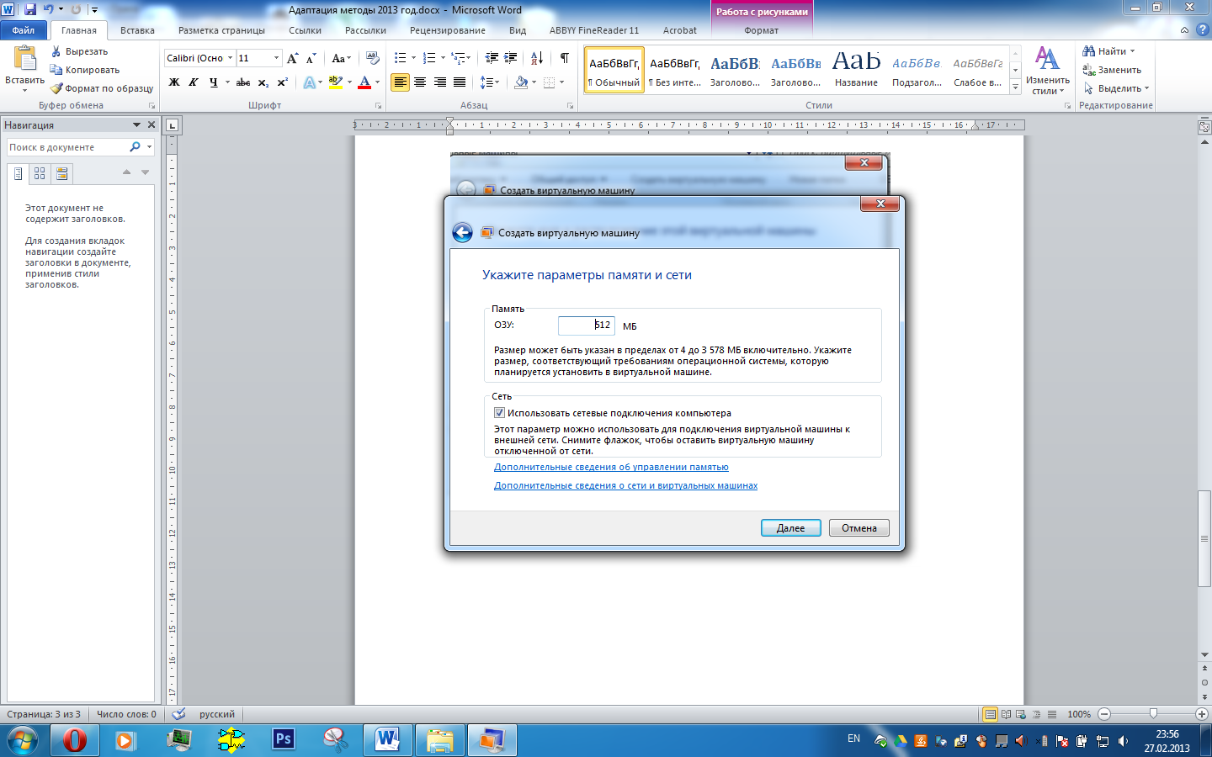The height and width of the screenshot is (757, 1212).
Task: Switch to Draft view in status bar
Action: coord(1051,714)
